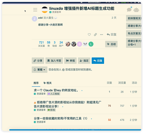Sort topics by the 回复 column
This screenshot has height=133, width=143.
point(109,83)
